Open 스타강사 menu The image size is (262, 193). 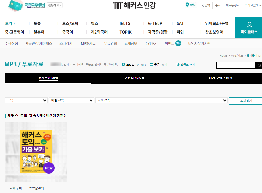point(66,43)
